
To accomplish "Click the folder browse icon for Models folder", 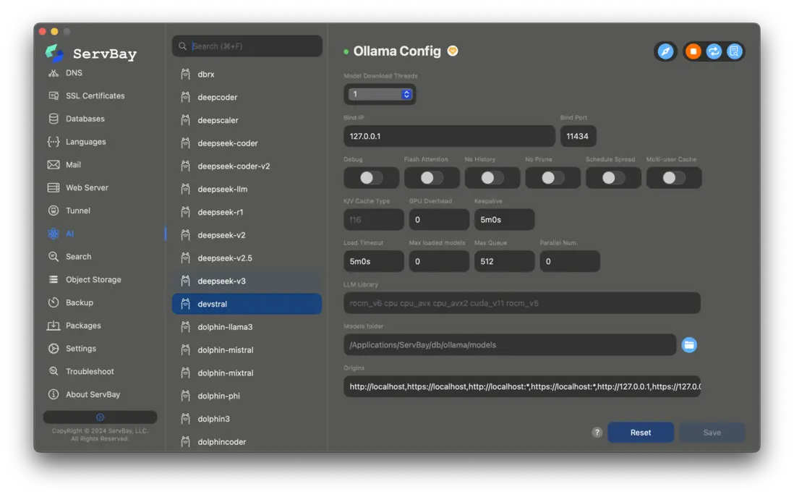I will click(x=688, y=344).
